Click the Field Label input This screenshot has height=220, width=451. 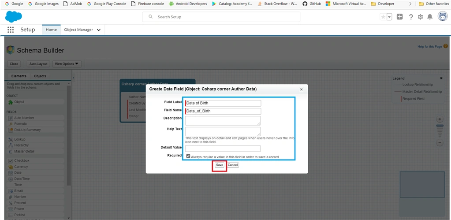(x=223, y=103)
